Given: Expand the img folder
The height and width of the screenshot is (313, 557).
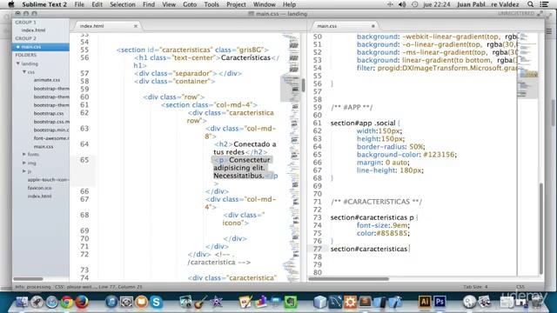Looking at the screenshot, I should point(24,163).
